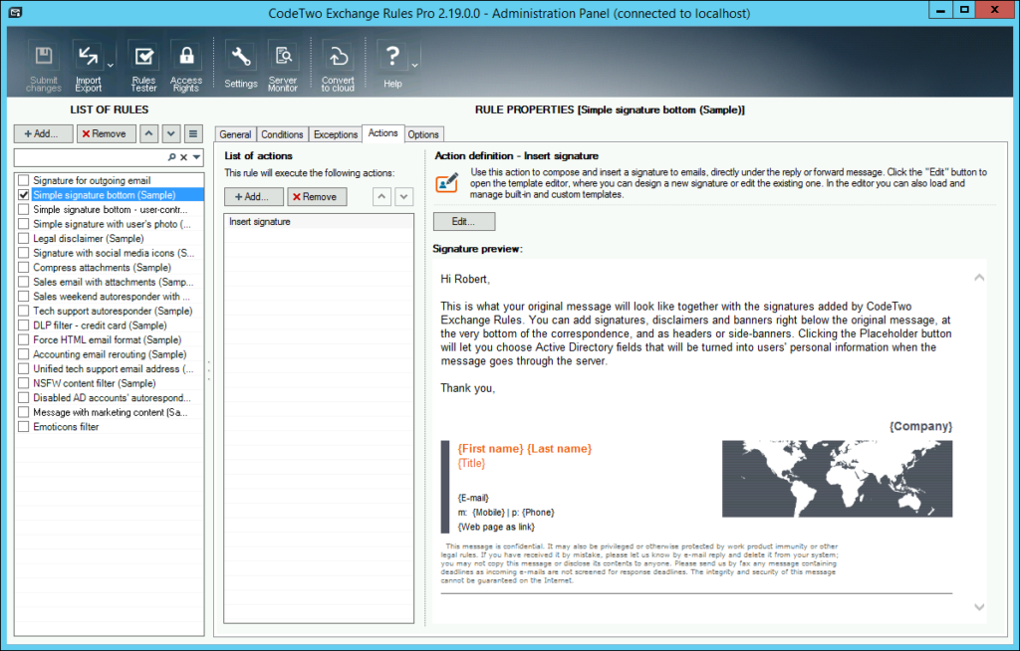Select DLP filter - credit card (Sample)

click(101, 325)
